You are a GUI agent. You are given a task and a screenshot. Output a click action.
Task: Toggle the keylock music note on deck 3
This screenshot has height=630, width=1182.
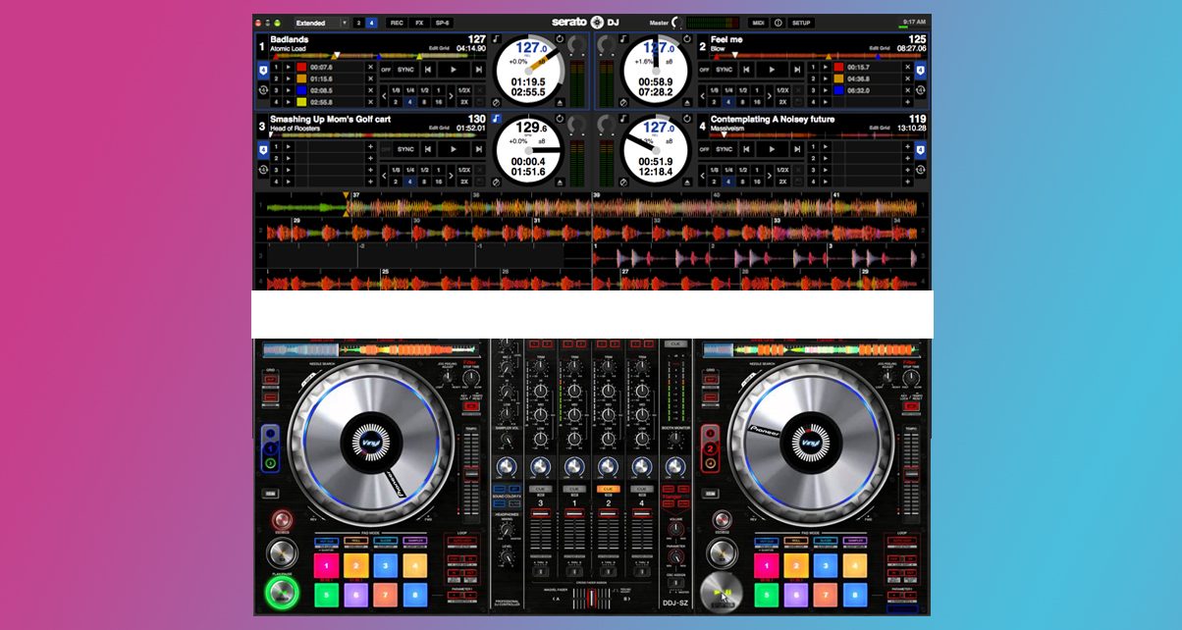tap(497, 119)
